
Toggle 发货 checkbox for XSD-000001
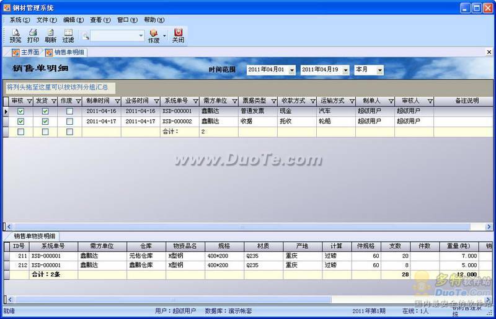[x=45, y=111]
